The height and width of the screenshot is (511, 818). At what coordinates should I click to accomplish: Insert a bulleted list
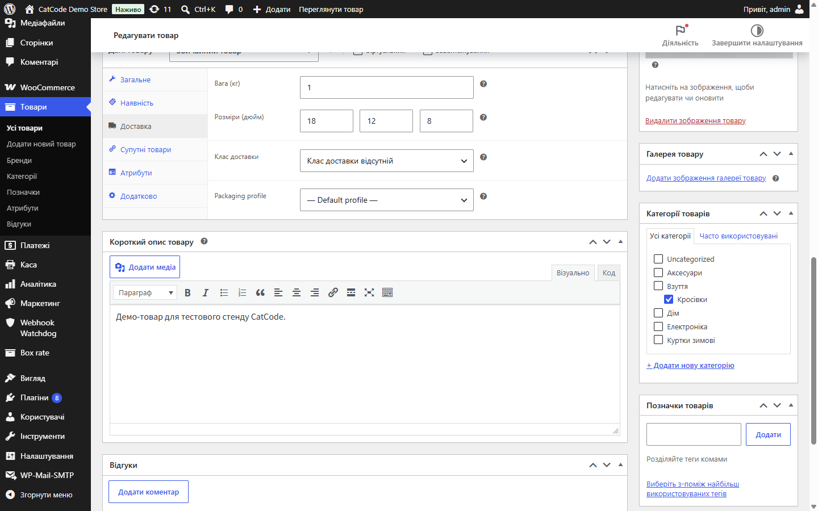click(x=224, y=292)
